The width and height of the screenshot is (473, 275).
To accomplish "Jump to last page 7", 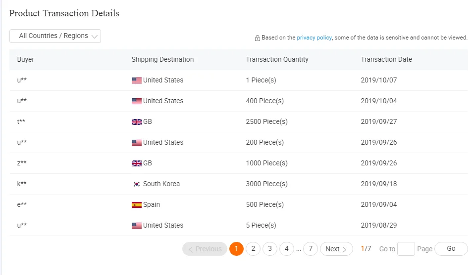I will click(311, 249).
